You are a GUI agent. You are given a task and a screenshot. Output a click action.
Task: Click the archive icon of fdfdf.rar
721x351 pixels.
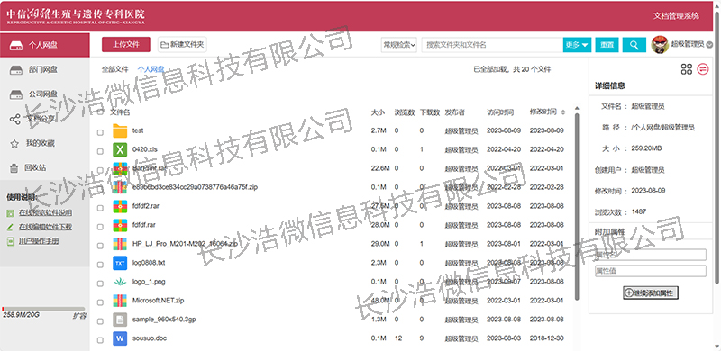pos(120,225)
